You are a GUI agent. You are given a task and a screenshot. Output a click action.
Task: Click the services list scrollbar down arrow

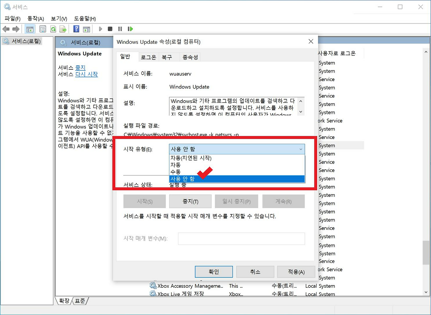(x=426, y=292)
